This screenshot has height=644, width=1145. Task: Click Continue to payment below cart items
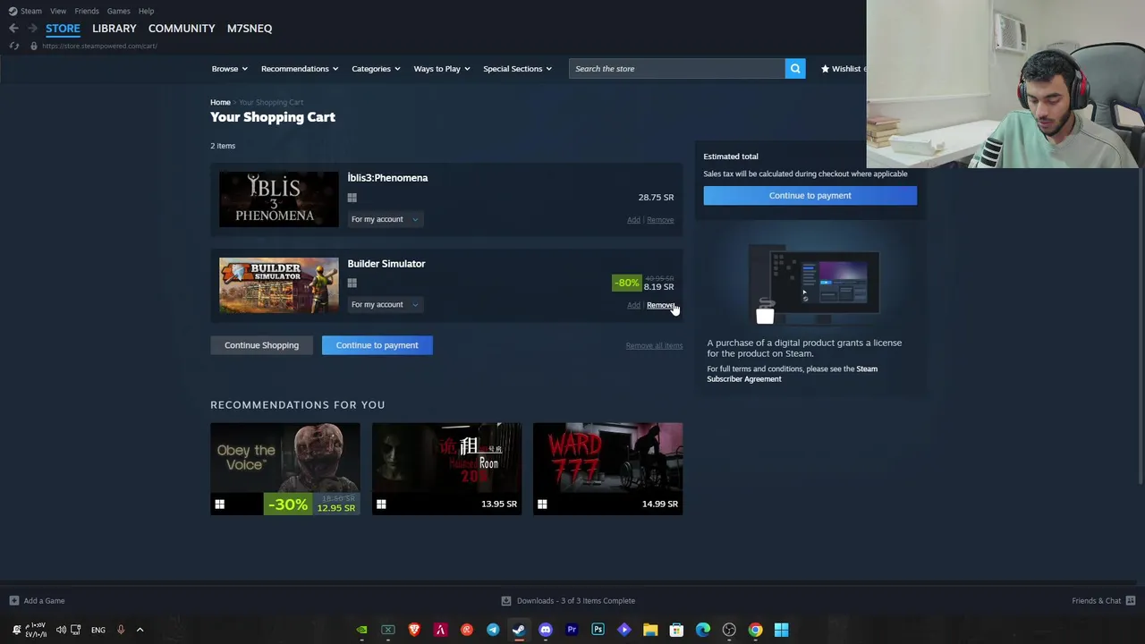(x=377, y=345)
